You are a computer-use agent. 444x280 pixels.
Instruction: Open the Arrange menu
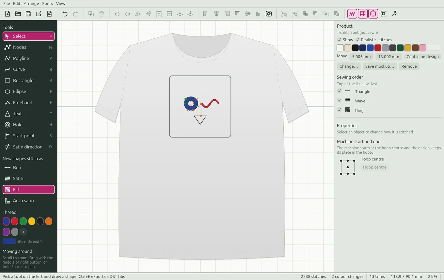(x=31, y=4)
